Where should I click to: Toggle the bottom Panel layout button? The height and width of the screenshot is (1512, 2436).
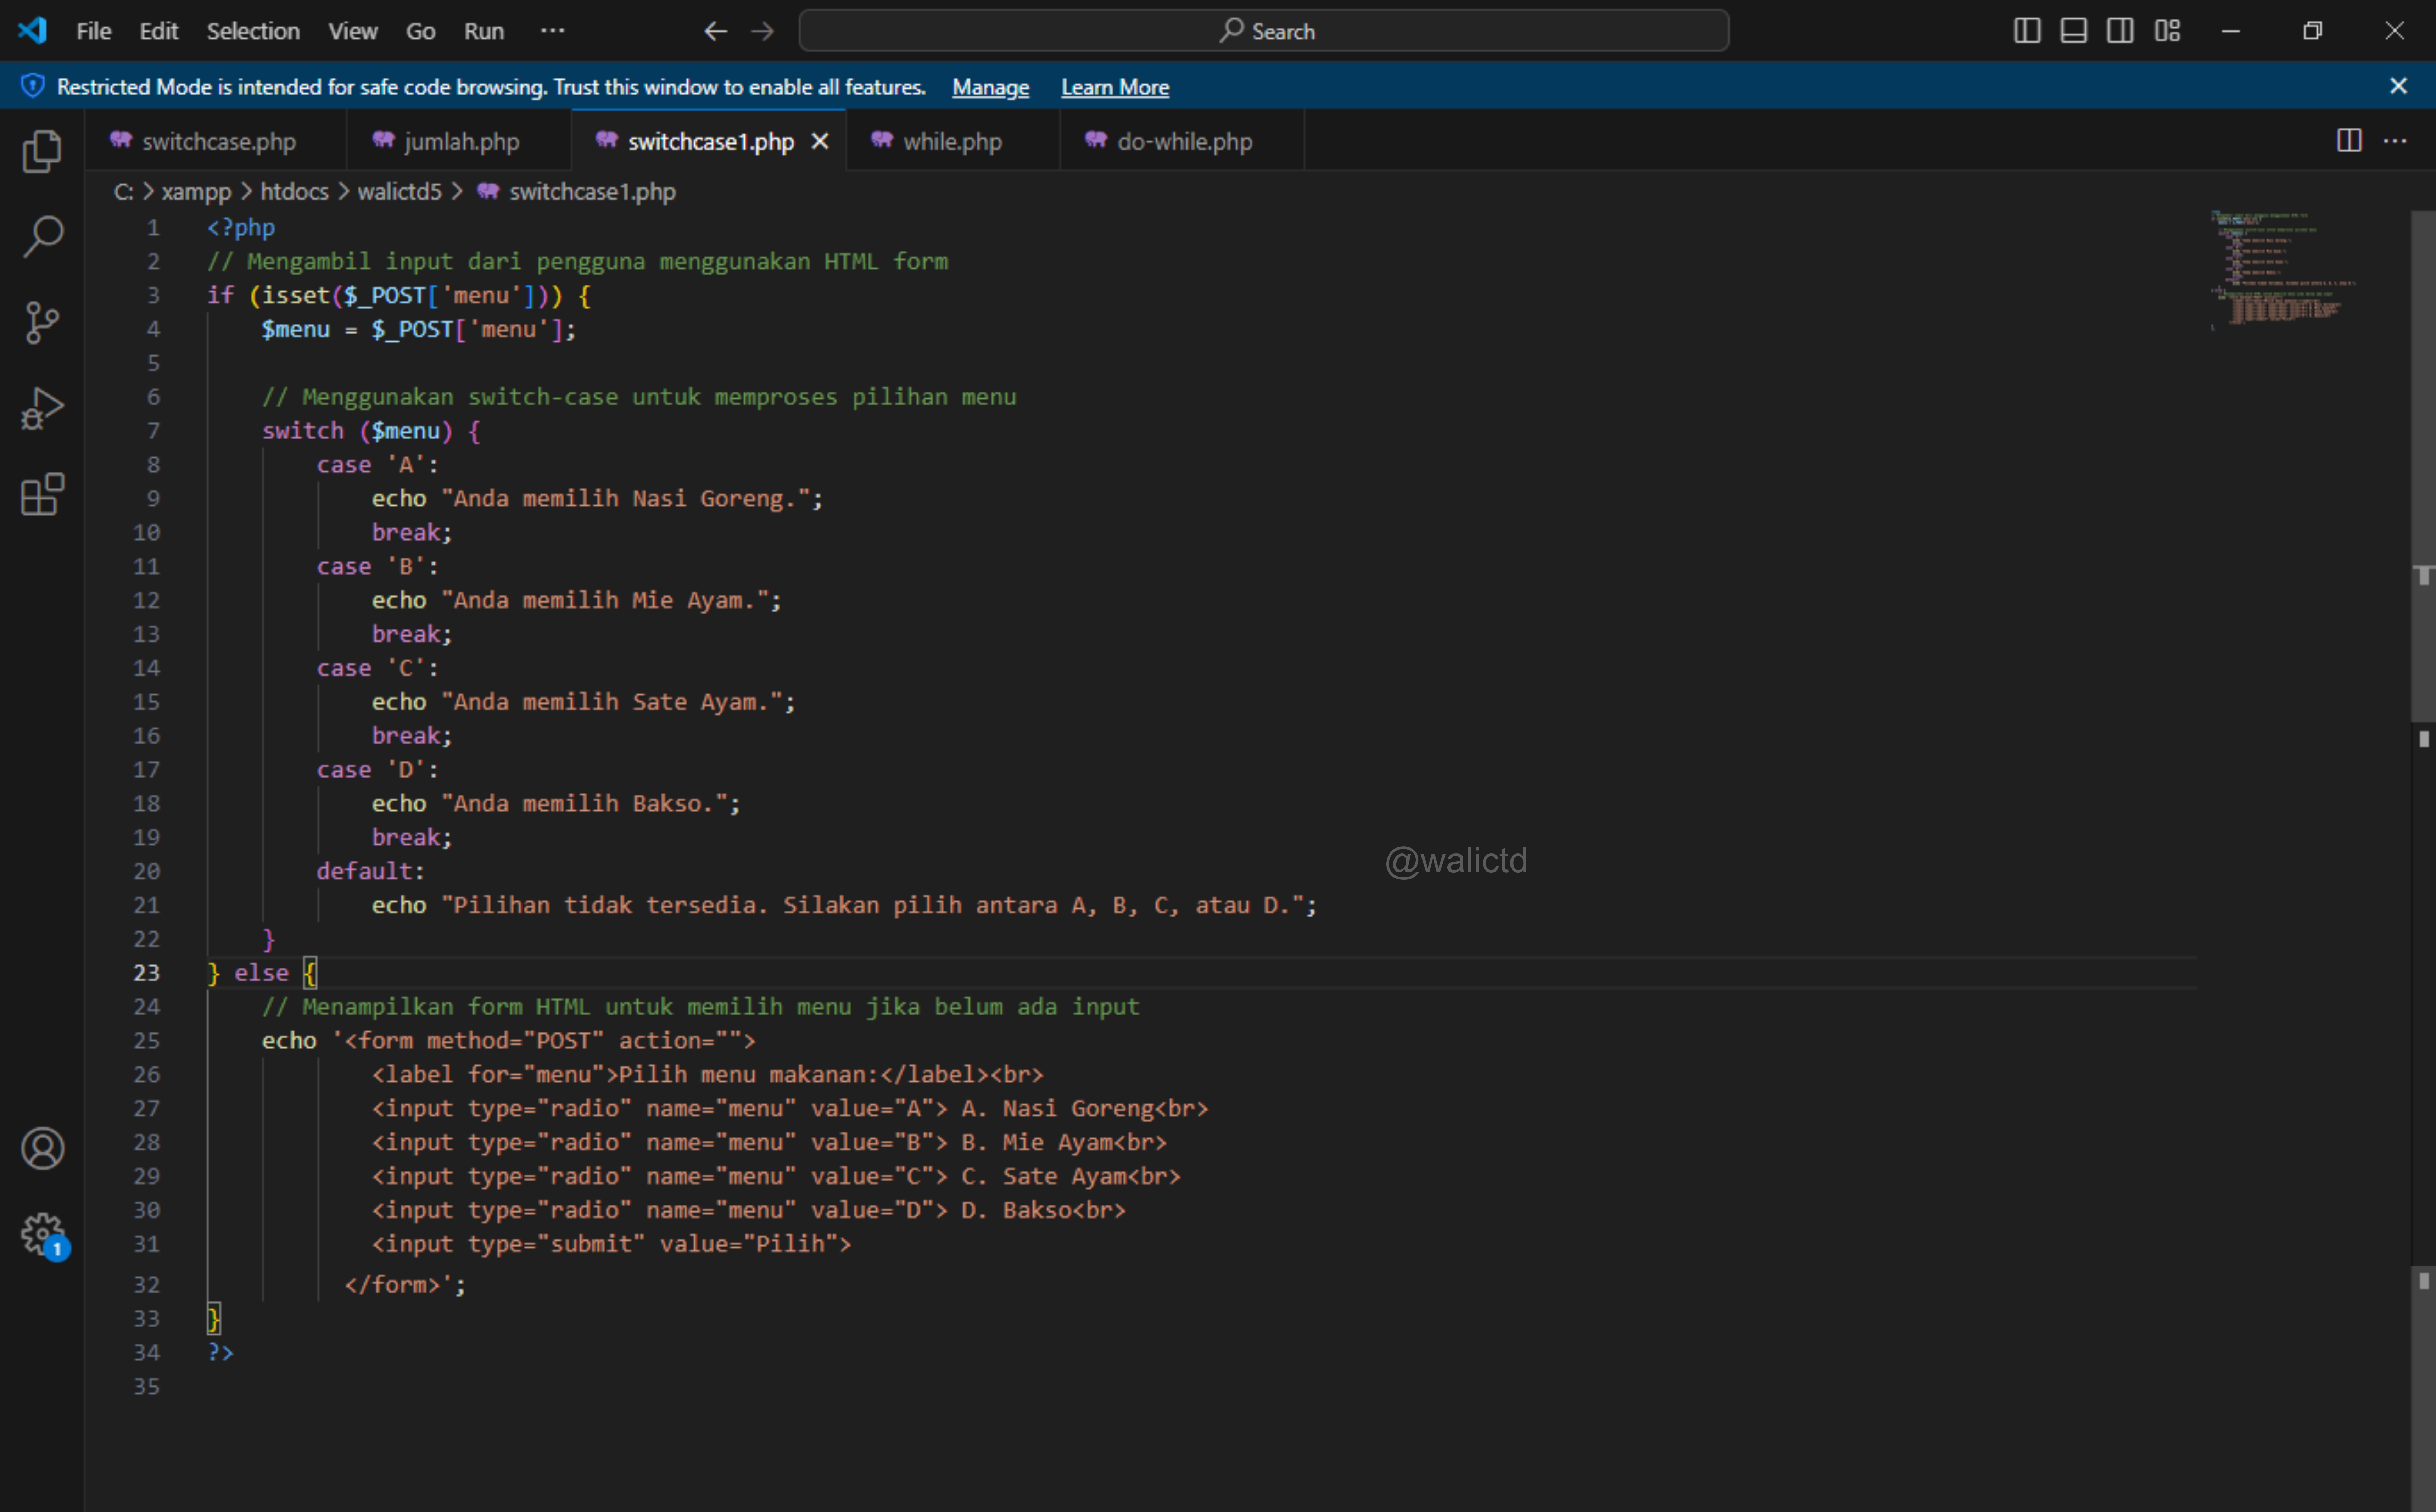(x=2074, y=31)
